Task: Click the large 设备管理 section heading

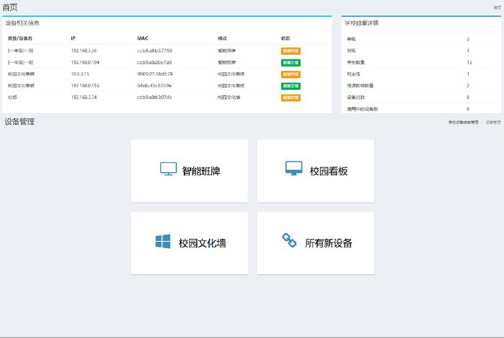Action: (x=19, y=122)
